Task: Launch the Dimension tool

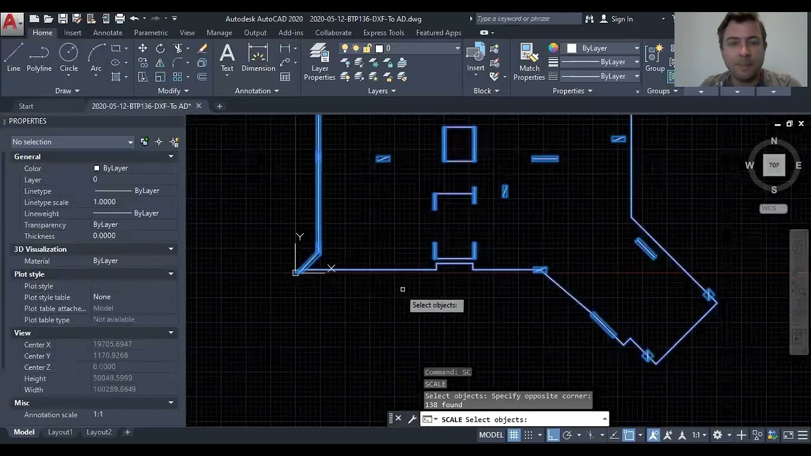Action: (x=258, y=58)
